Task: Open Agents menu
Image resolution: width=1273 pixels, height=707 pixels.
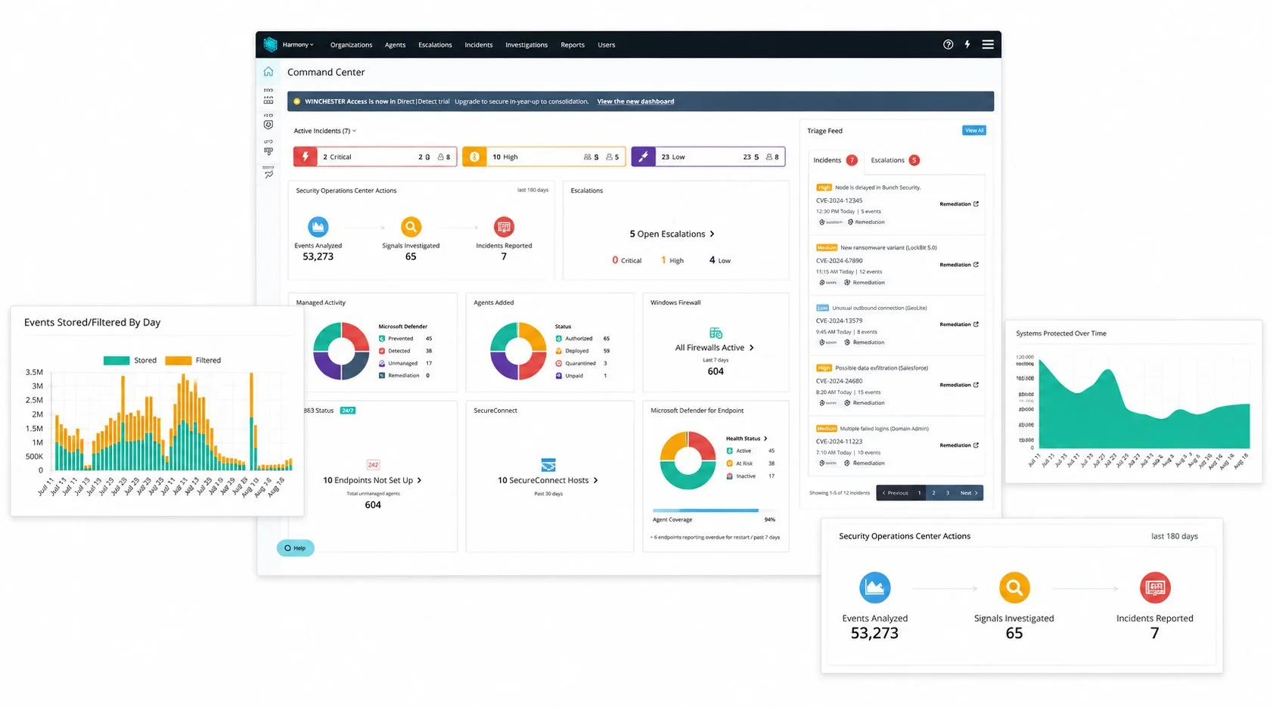Action: click(395, 45)
